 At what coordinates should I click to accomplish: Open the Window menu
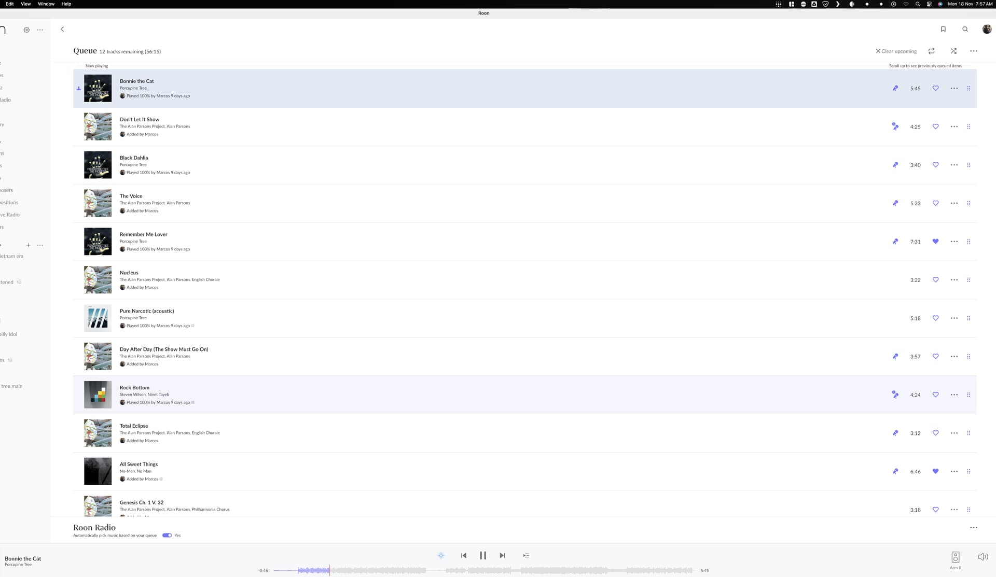46,4
